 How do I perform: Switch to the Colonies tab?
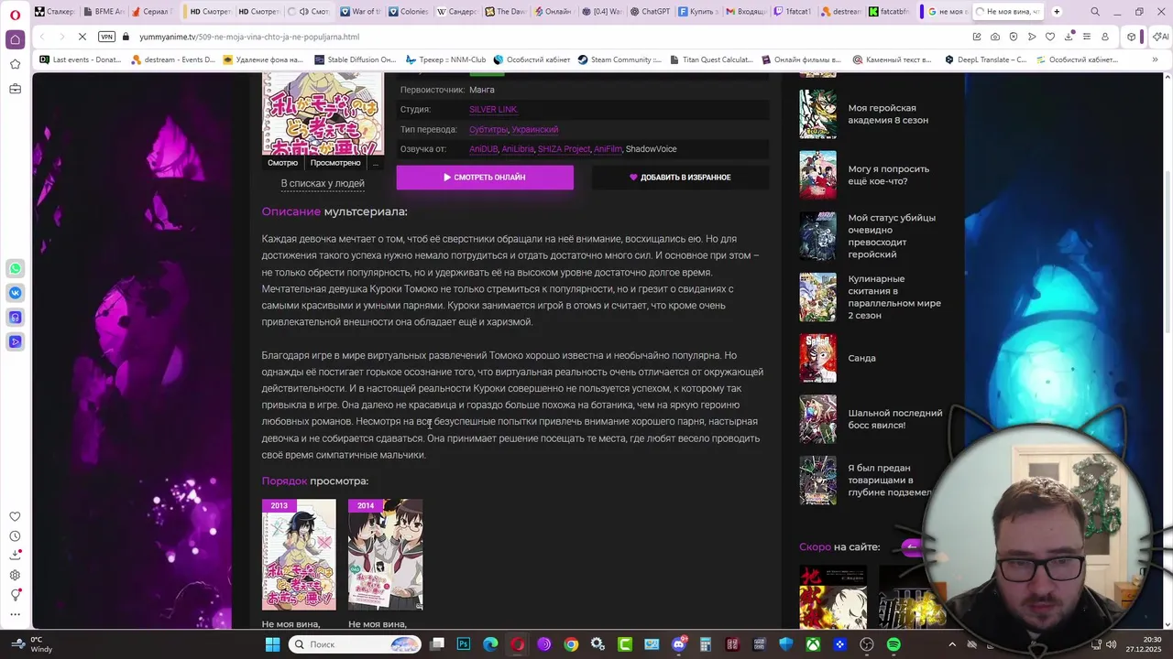point(408,12)
